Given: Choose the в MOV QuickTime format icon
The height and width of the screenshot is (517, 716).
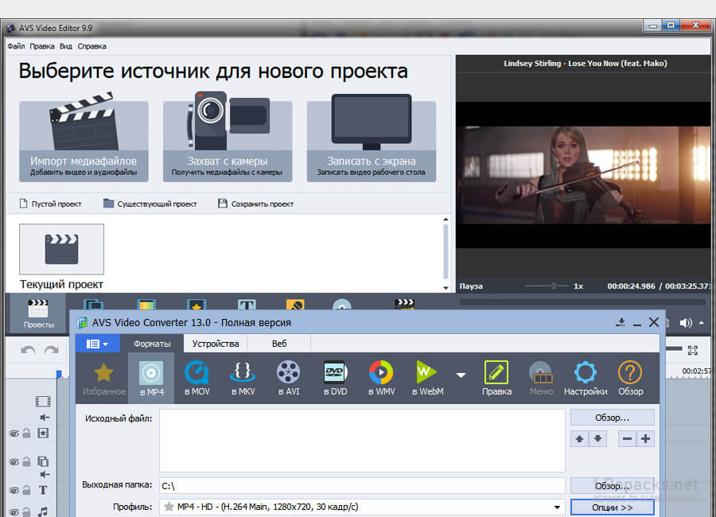Looking at the screenshot, I should [197, 378].
